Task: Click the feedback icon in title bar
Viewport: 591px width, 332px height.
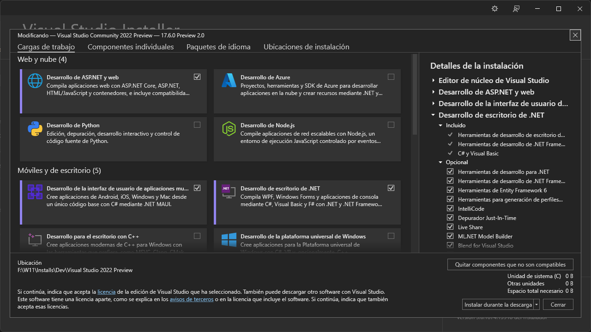Action: [516, 9]
